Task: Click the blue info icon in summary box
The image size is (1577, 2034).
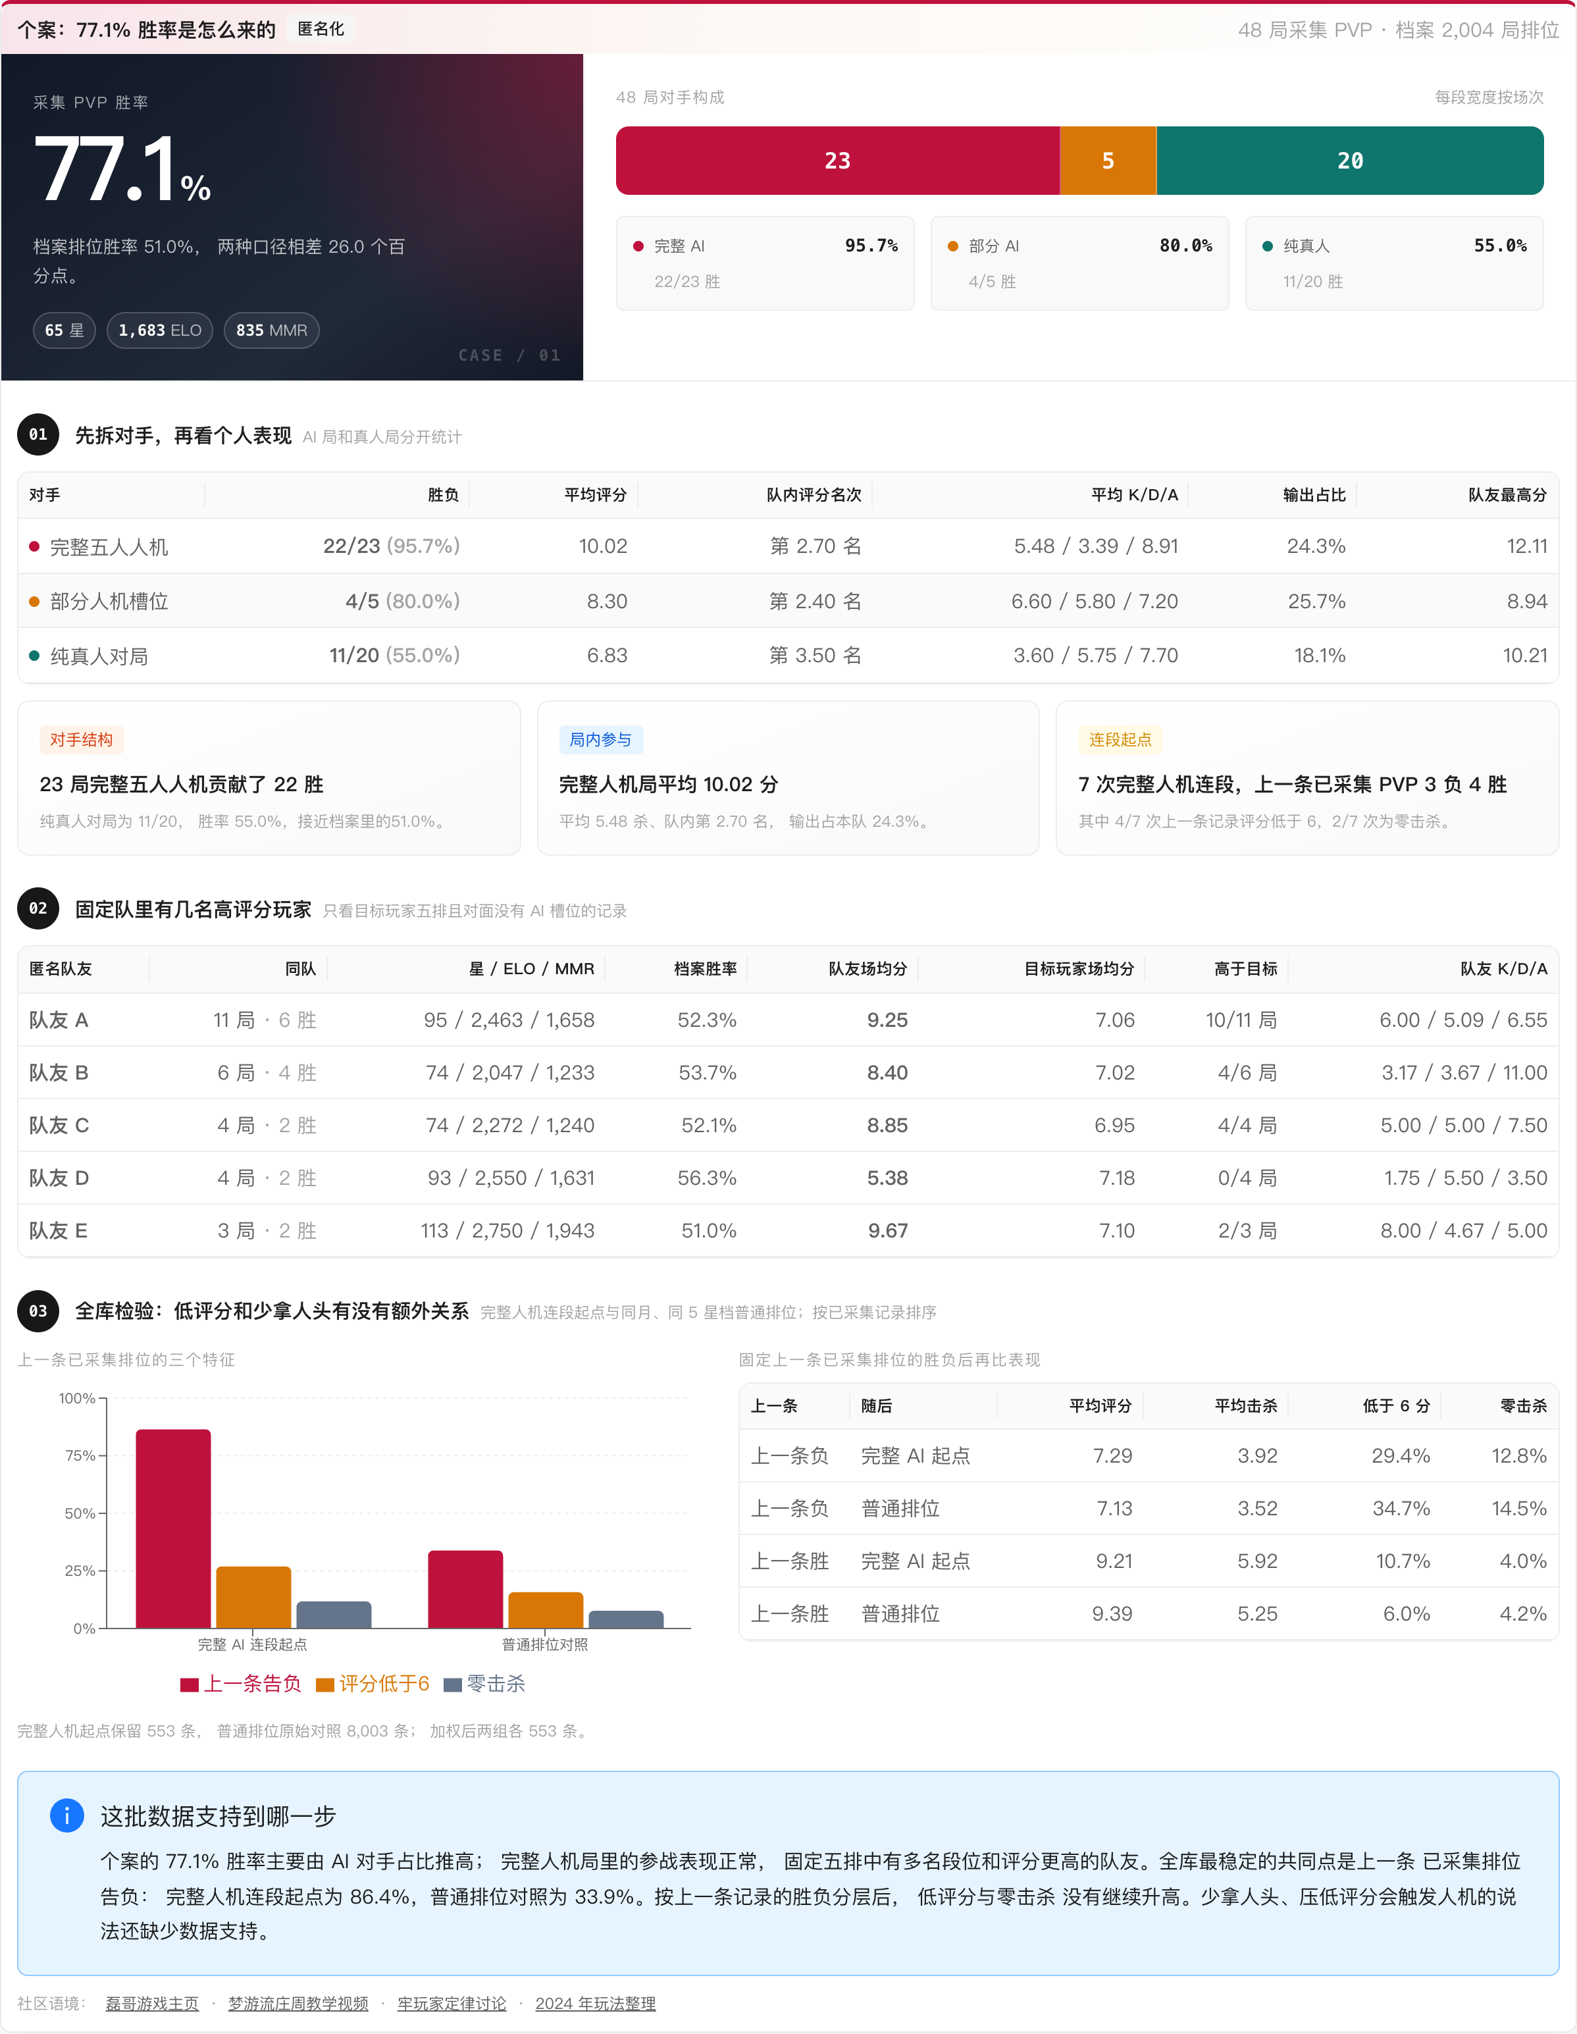Action: coord(66,1815)
